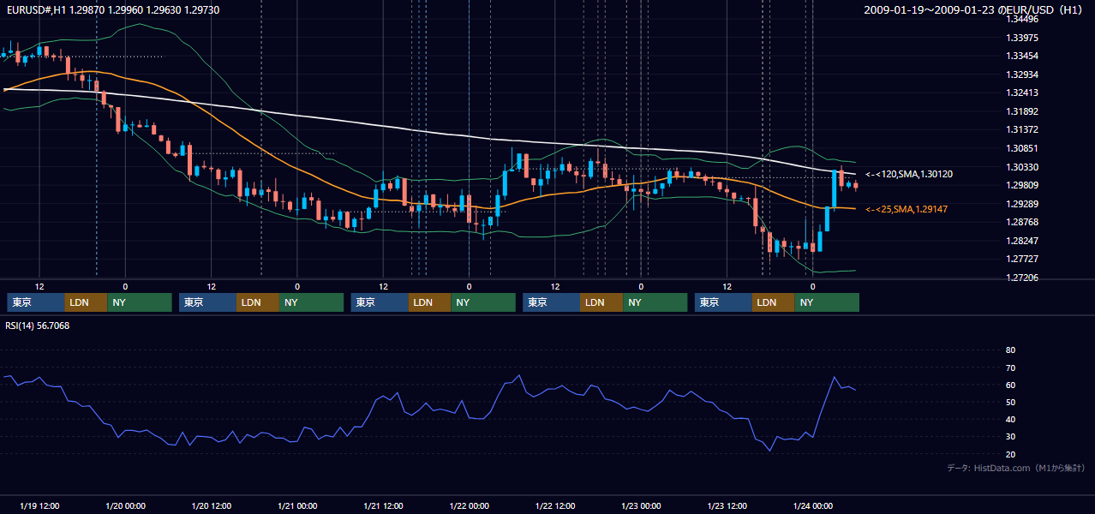Select the 1/22 00:00 time axis label
This screenshot has width=1095, height=514.
pos(470,505)
